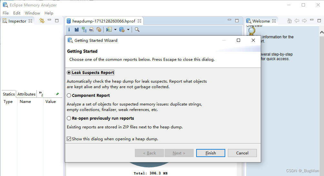Activate the Welcome tab
The image size is (324, 176).
[261, 21]
